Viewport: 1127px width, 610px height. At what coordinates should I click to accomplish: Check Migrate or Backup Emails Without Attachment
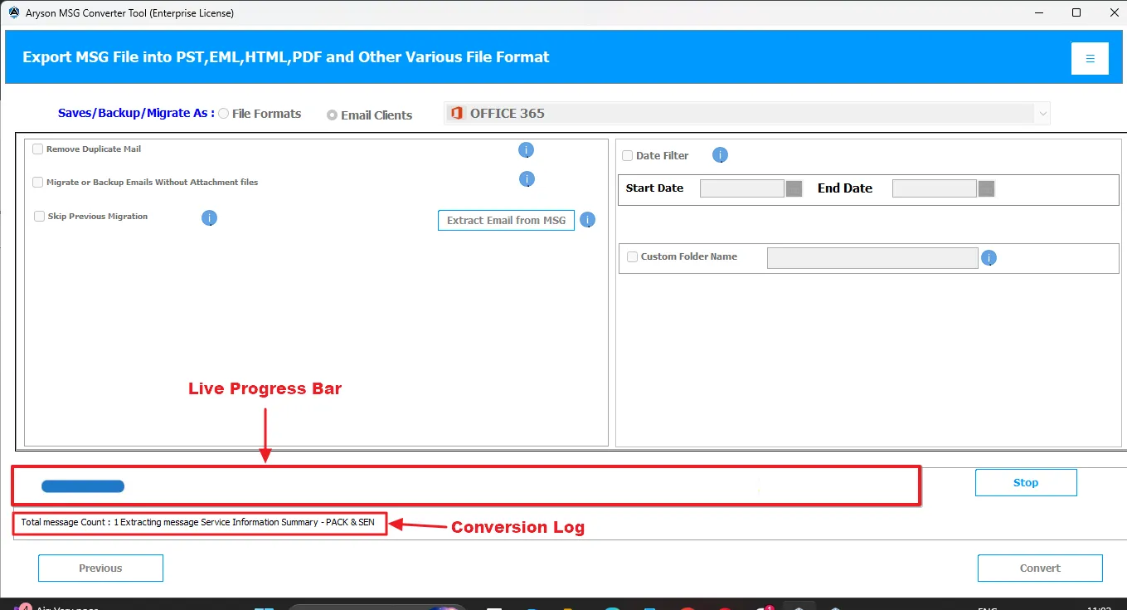pos(38,183)
